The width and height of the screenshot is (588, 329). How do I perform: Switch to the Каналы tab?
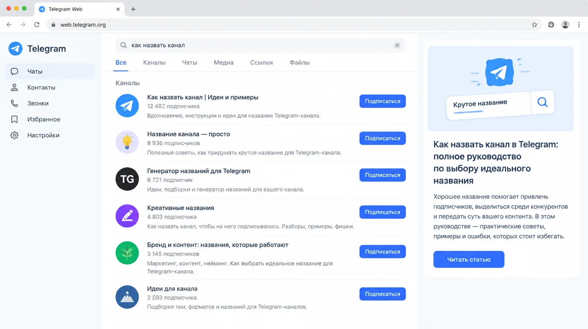point(154,63)
